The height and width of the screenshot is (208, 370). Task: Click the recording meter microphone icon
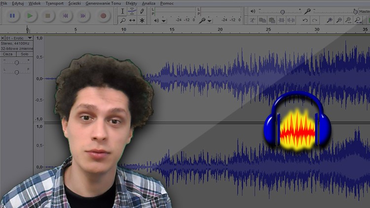pos(202,21)
